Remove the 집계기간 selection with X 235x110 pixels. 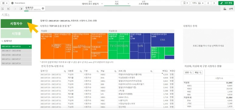coord(43,9)
